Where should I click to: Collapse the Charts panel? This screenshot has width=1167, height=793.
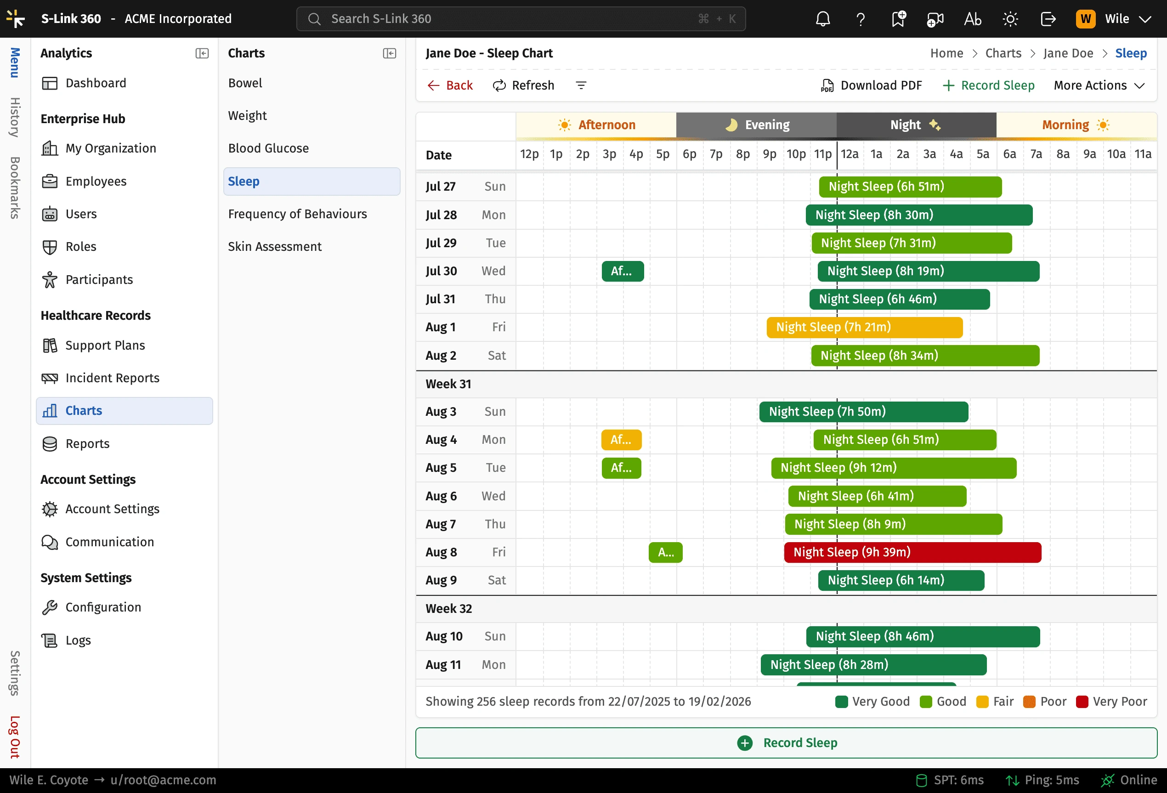pyautogui.click(x=389, y=53)
